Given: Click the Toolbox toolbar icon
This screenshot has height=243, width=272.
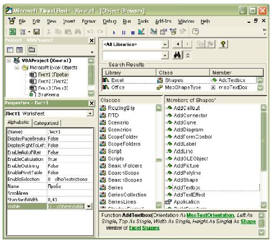Looking at the screenshot, I should click(183, 32).
